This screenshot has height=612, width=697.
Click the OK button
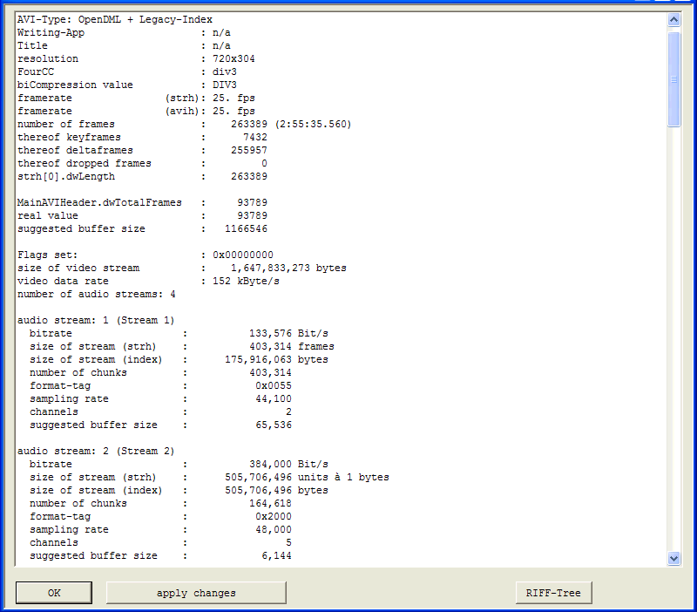[54, 593]
